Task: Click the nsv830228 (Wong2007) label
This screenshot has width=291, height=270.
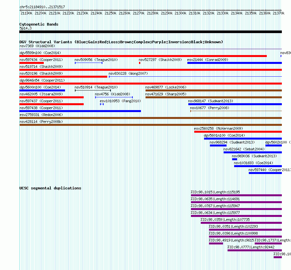Action: point(128,73)
